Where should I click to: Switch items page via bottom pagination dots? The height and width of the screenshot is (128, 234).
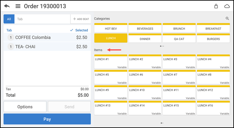pos(162,123)
